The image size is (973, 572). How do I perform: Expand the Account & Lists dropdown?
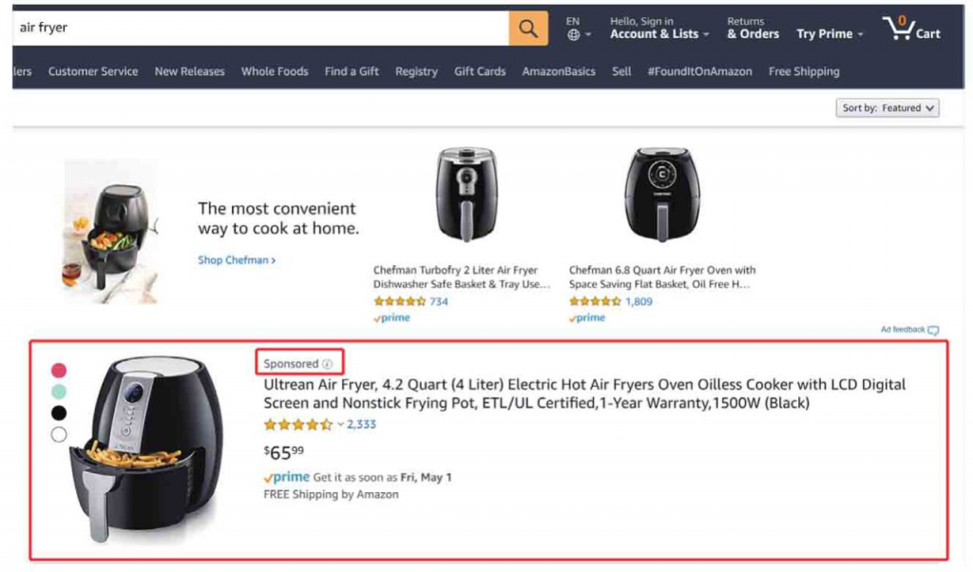click(659, 34)
